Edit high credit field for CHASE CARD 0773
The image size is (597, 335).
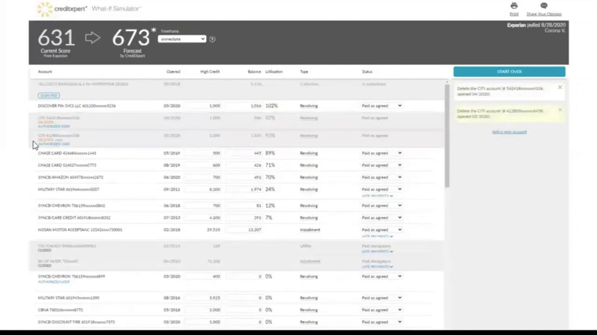click(x=204, y=165)
